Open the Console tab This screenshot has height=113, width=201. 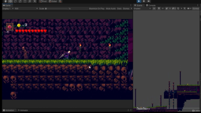click(x=151, y=5)
